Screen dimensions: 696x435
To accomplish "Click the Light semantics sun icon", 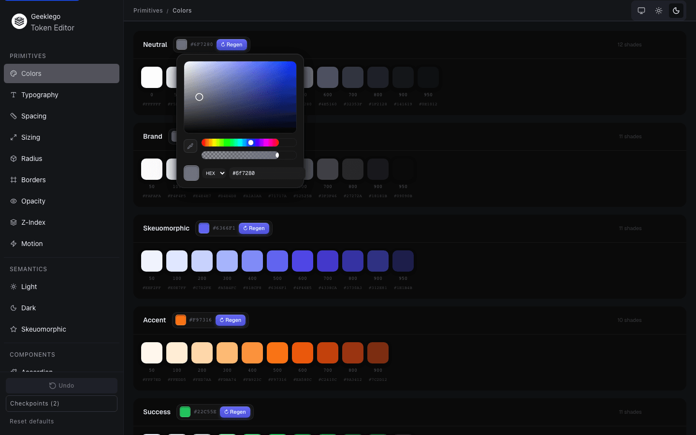I will pos(14,287).
